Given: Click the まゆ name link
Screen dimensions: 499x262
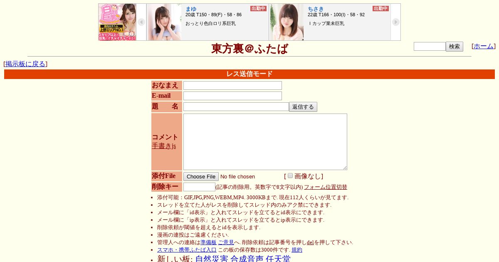Looking at the screenshot, I should point(191,9).
